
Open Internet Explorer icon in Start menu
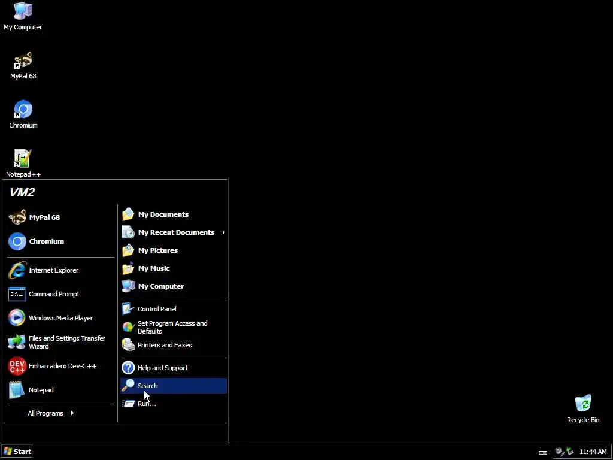[x=17, y=270]
